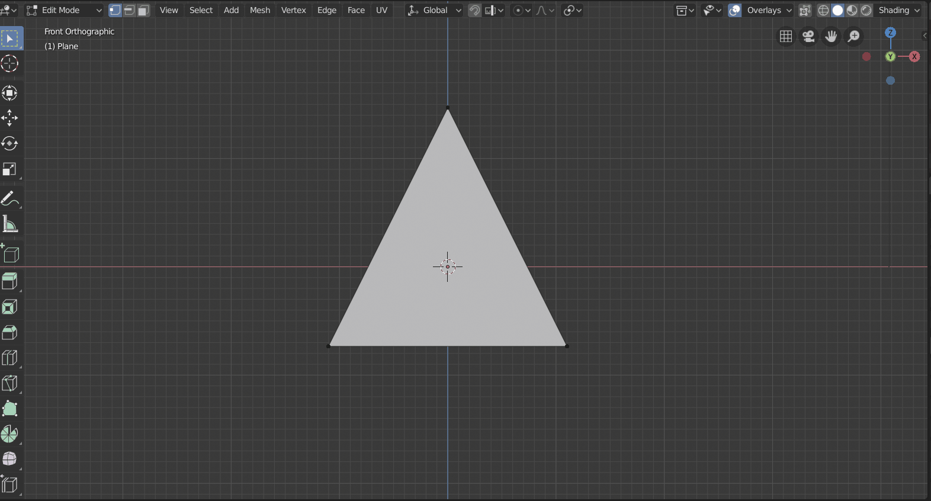Open the Edit Mode dropdown

coord(64,10)
